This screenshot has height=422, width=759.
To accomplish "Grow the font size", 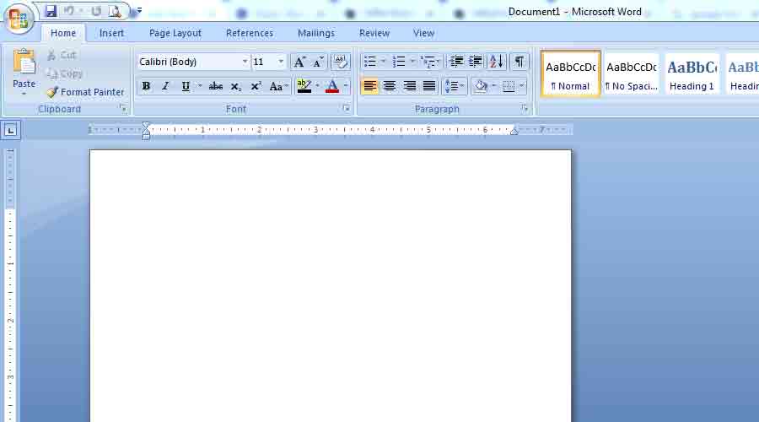I will [x=299, y=62].
